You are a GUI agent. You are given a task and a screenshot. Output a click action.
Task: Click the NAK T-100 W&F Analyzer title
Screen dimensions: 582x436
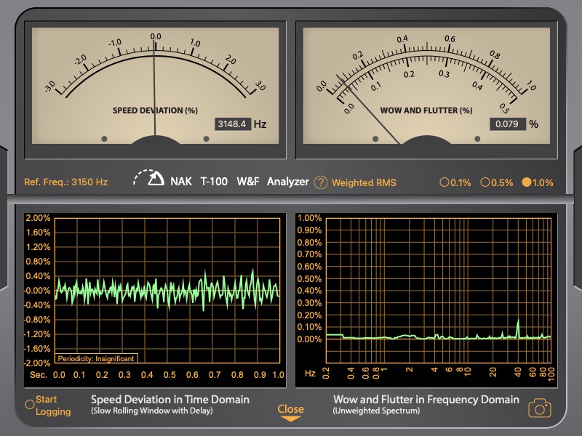(239, 182)
